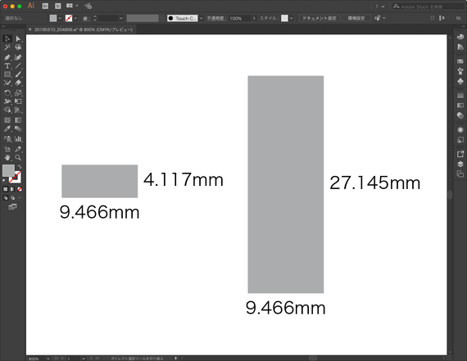The width and height of the screenshot is (467, 361).
Task: Open the Layers panel icon
Action: pyautogui.click(x=460, y=164)
